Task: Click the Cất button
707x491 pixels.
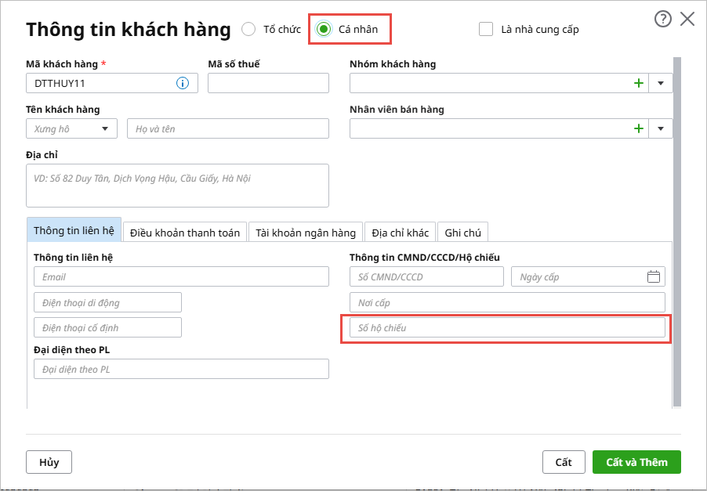Action: tap(564, 462)
